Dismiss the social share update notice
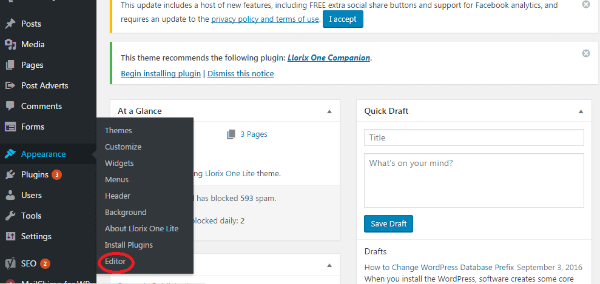This screenshot has width=600, height=284. [586, 4]
